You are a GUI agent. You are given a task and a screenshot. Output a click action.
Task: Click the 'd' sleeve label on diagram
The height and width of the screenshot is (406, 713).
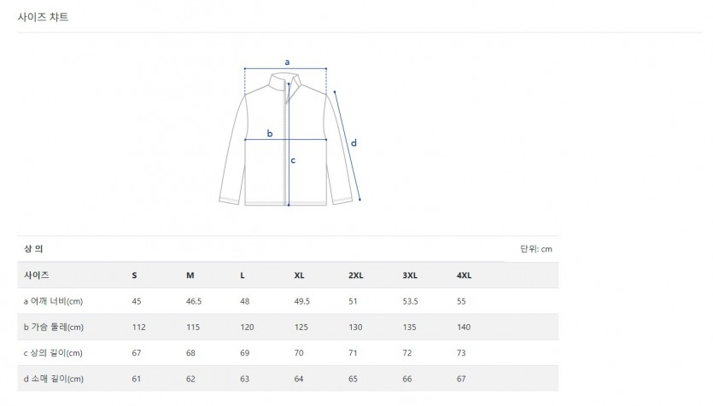tap(354, 142)
